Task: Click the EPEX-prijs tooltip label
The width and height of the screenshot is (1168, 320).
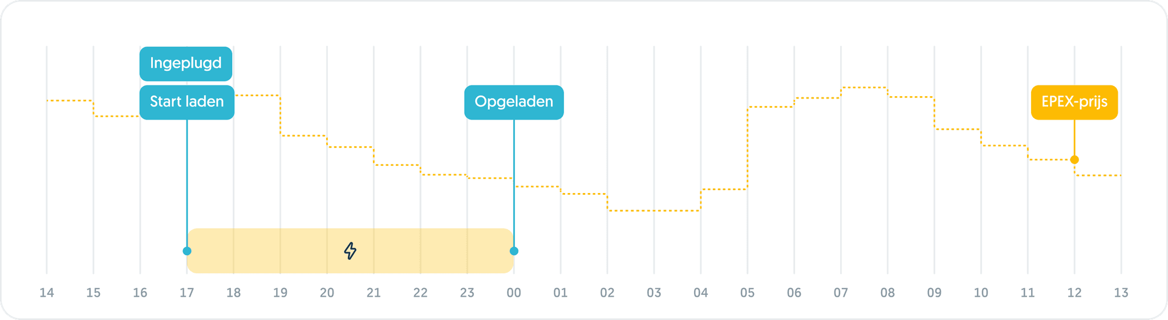Action: 1074,102
